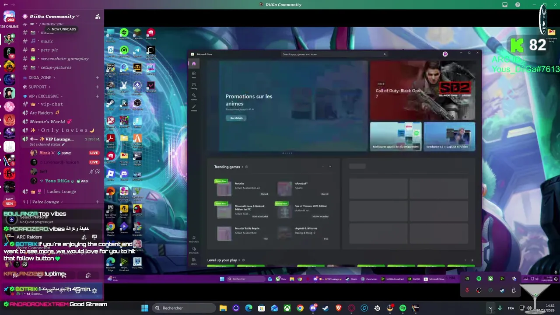Click the invite people icon in server header
Image resolution: width=560 pixels, height=315 pixels.
(98, 16)
